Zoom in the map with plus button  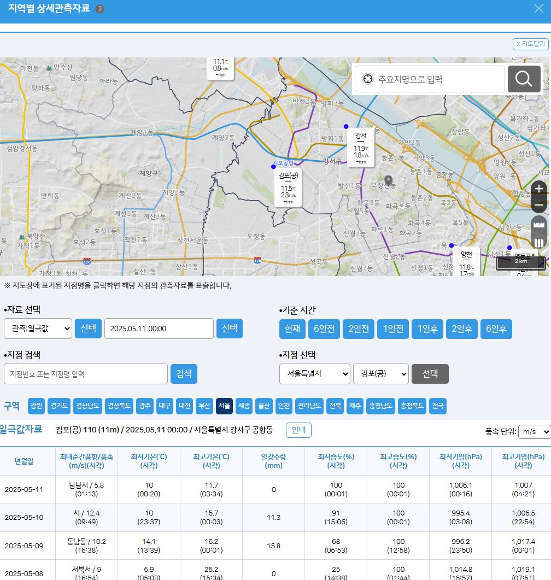[x=539, y=189]
